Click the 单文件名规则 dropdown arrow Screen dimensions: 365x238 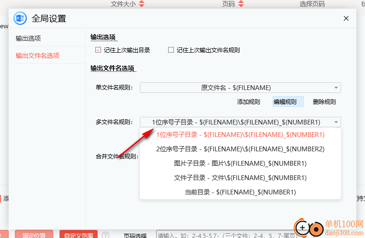tap(336, 88)
